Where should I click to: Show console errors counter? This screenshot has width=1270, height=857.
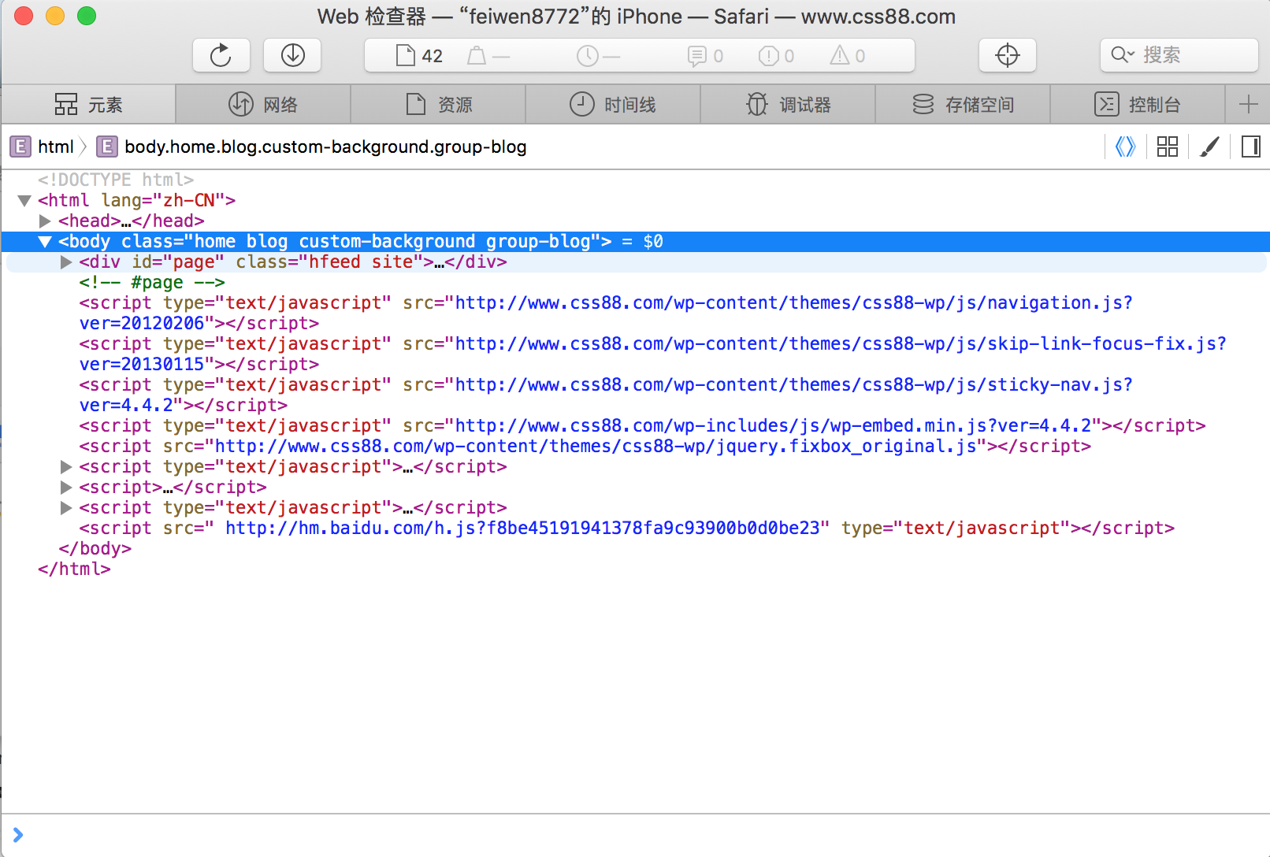776,56
